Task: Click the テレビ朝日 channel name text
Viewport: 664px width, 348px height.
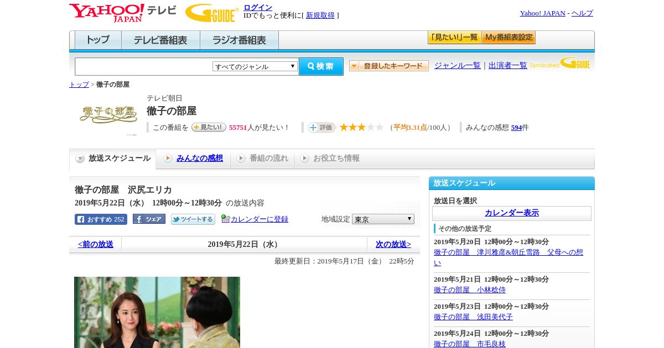Action: [164, 98]
